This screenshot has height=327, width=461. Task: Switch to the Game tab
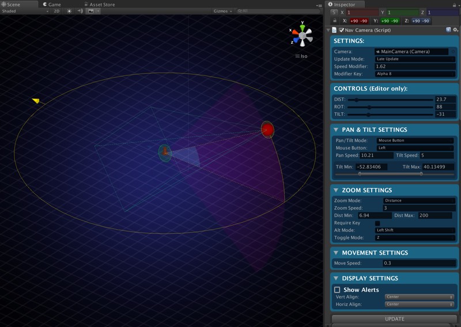tap(52, 4)
